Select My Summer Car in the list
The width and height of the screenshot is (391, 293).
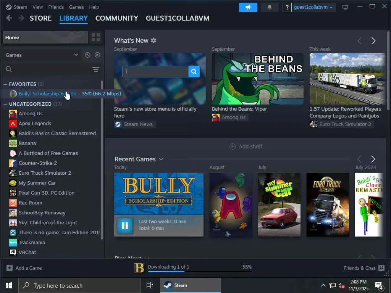(x=37, y=183)
